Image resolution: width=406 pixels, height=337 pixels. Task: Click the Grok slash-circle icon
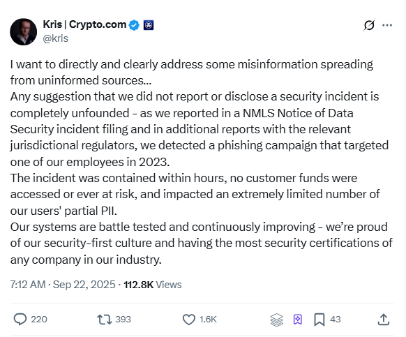click(x=369, y=25)
